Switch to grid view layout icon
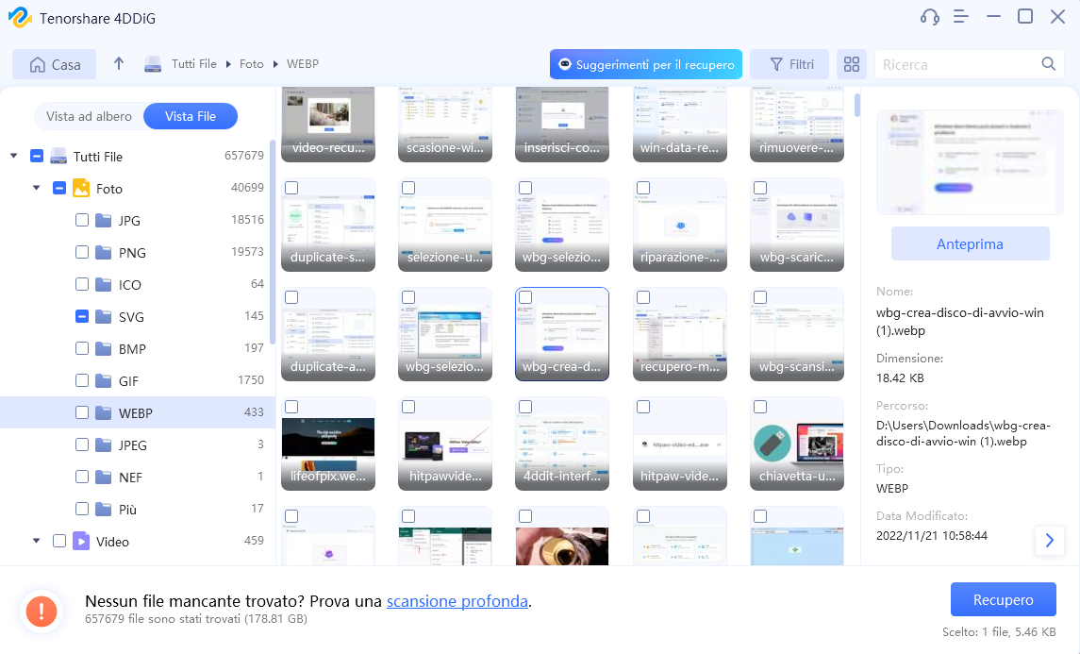This screenshot has width=1080, height=654. click(852, 64)
